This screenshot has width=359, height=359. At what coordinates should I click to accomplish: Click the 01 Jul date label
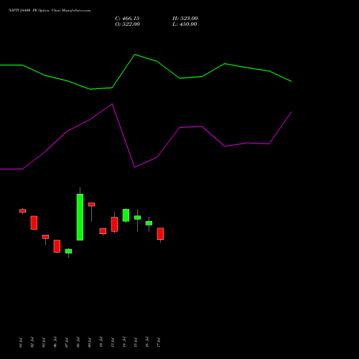(x=21, y=342)
